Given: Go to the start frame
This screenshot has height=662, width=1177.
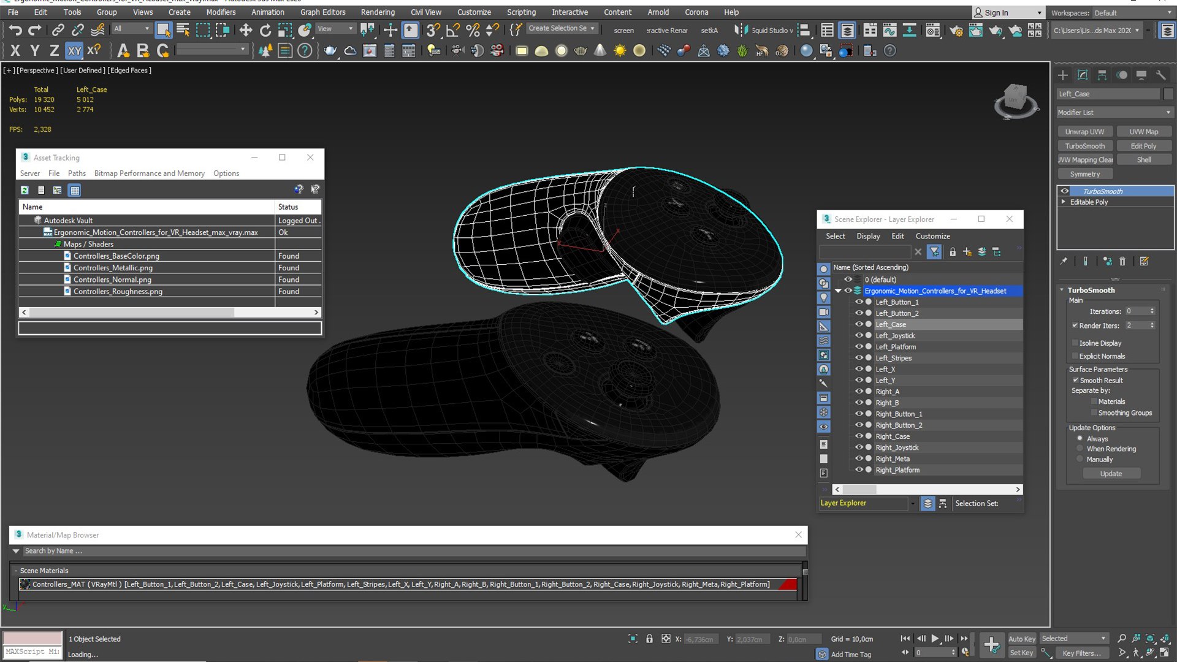Looking at the screenshot, I should pyautogui.click(x=905, y=638).
